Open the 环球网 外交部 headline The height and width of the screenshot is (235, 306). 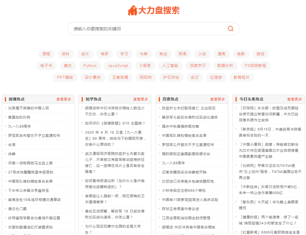coord(269,114)
